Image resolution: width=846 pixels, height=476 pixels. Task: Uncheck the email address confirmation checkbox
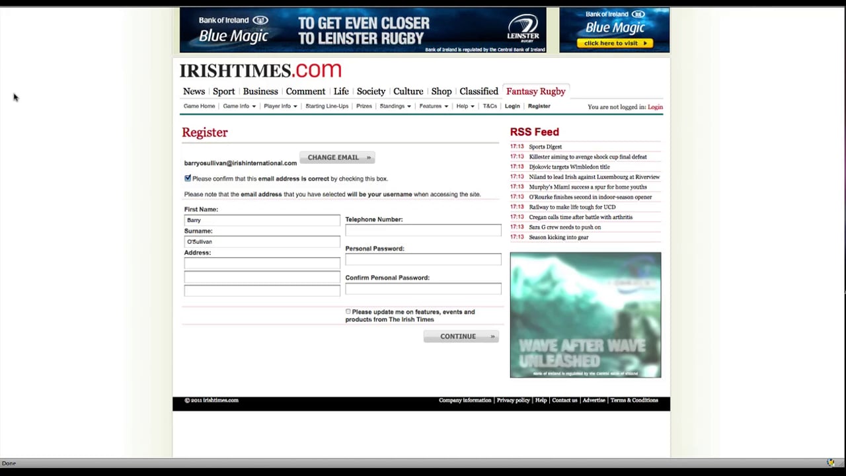[x=188, y=178]
